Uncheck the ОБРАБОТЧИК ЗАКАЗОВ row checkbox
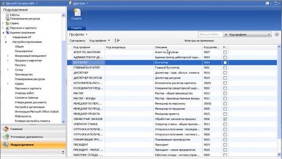The width and height of the screenshot is (282, 159). [225, 119]
